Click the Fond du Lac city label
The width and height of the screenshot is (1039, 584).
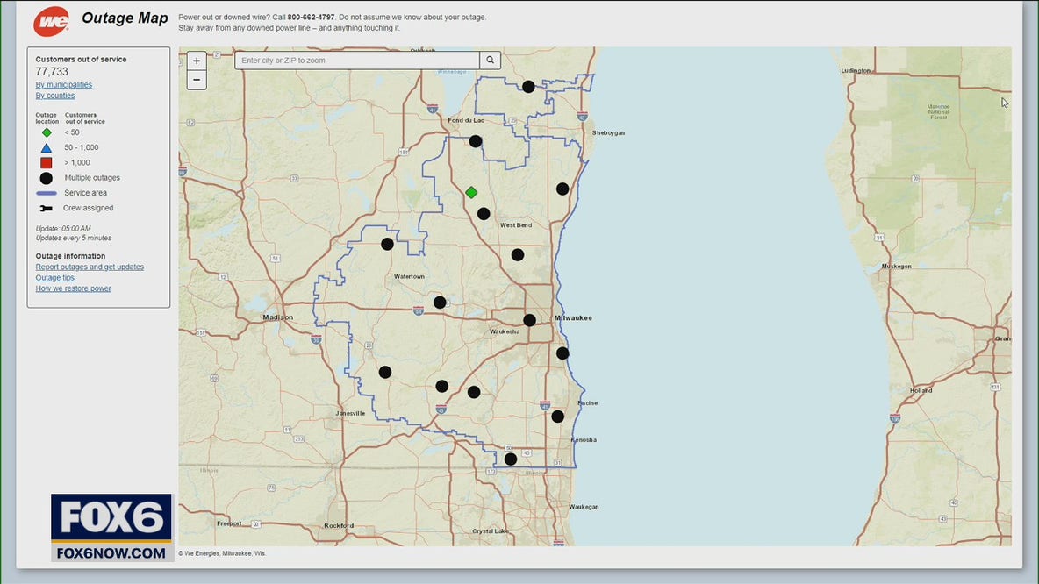(466, 120)
